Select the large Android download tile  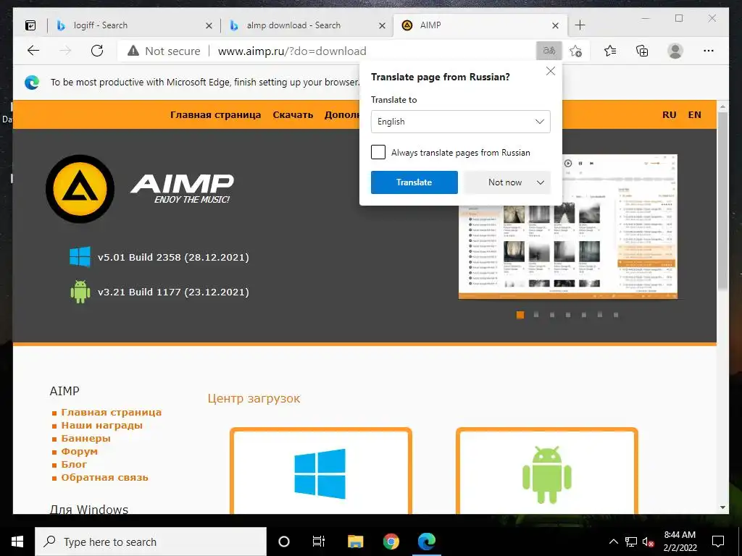546,471
